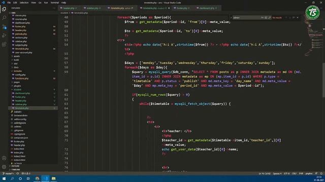This screenshot has height=182, width=325.
Task: Expand the pages folder
Action: tap(17, 82)
